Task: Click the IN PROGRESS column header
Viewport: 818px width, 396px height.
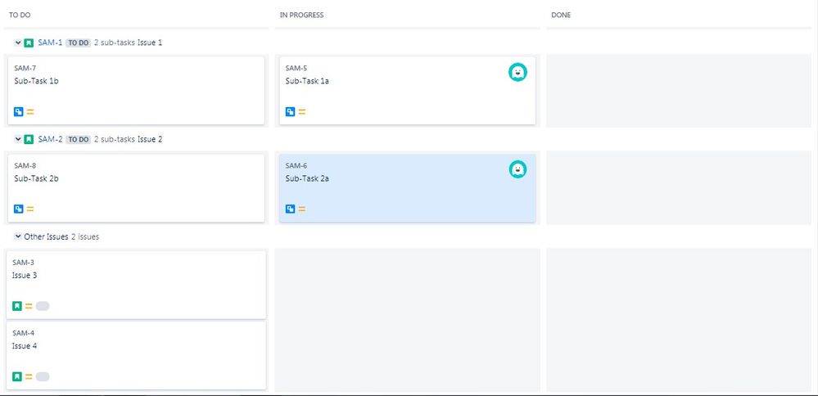Action: [x=301, y=15]
